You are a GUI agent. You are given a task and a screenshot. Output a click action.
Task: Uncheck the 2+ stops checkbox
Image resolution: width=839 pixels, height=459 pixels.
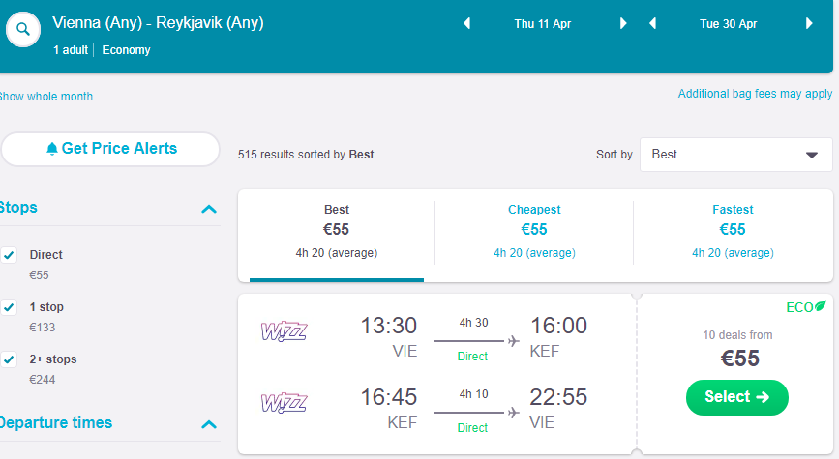click(x=10, y=359)
